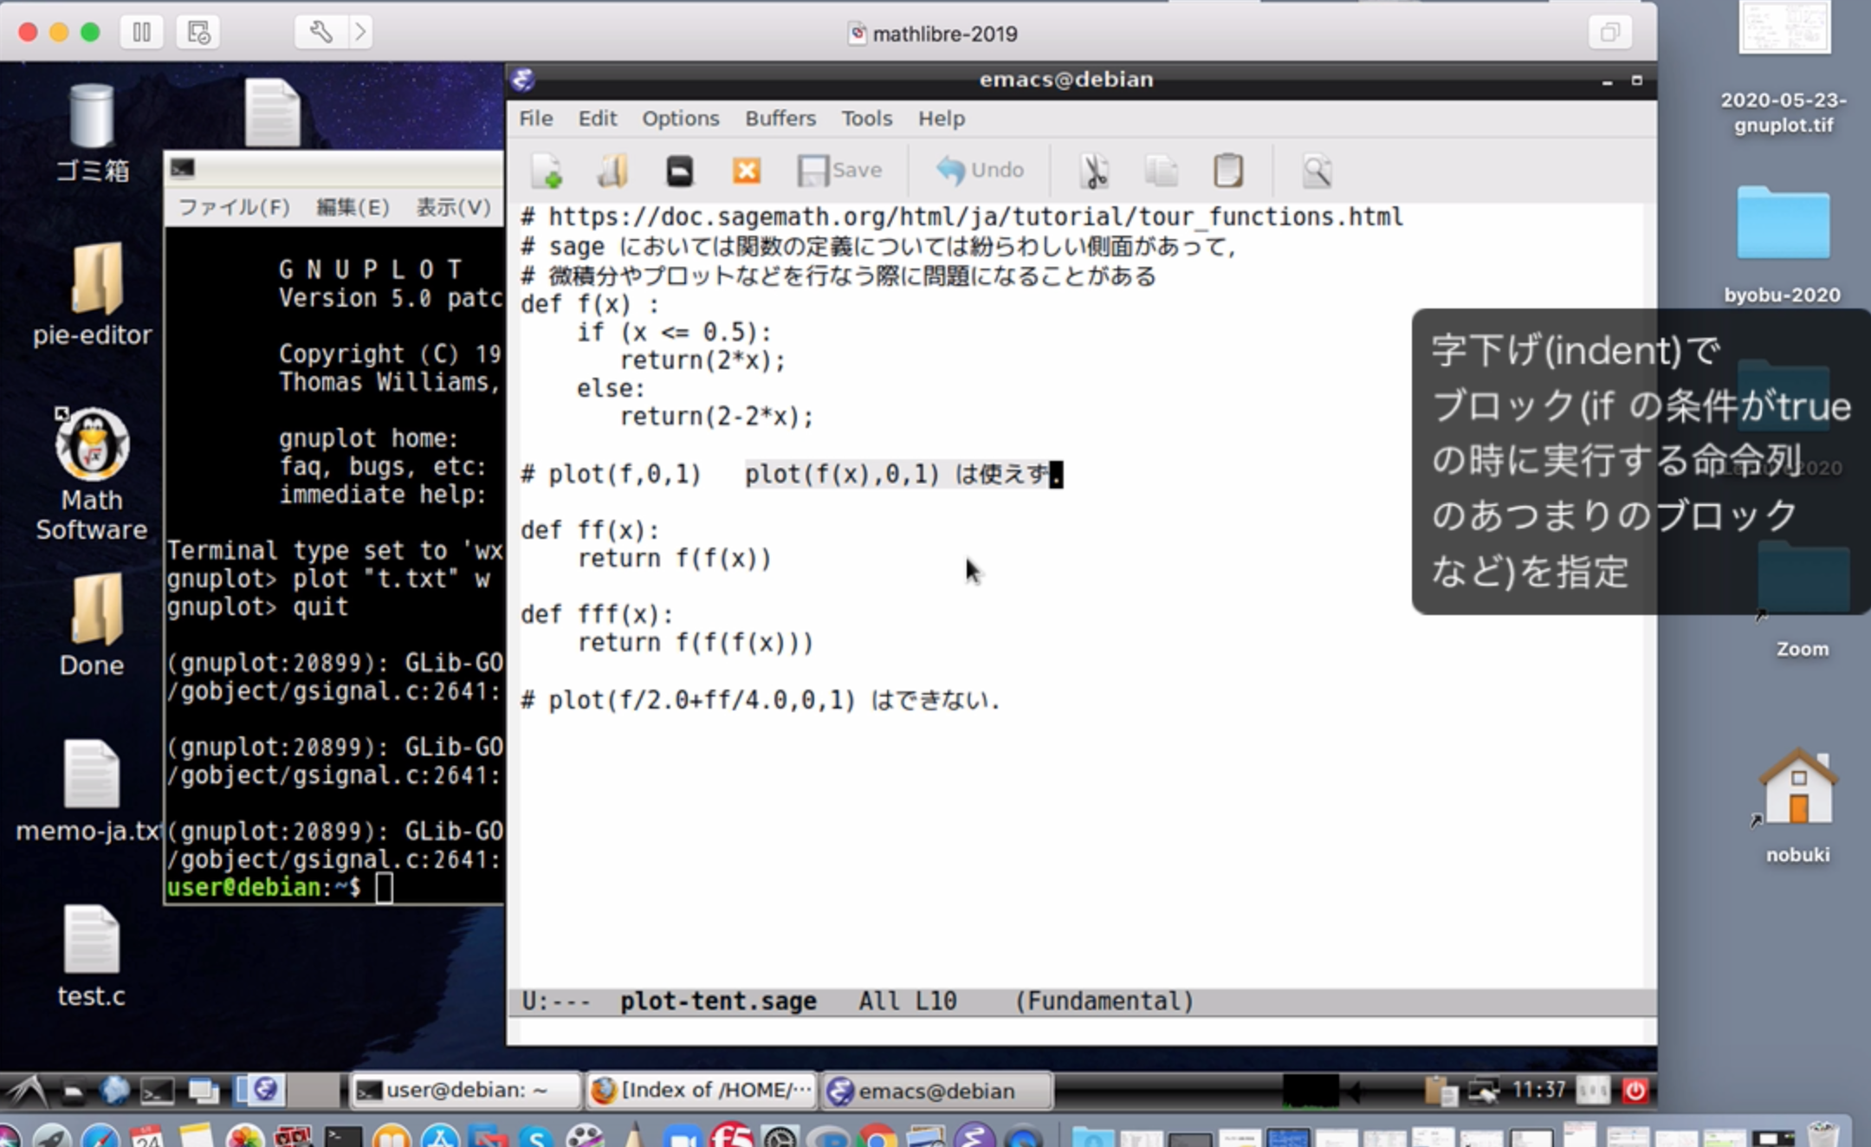Open byobu-2020 folder on Mac desktop
Screen dimensions: 1871x1147
pos(1782,244)
